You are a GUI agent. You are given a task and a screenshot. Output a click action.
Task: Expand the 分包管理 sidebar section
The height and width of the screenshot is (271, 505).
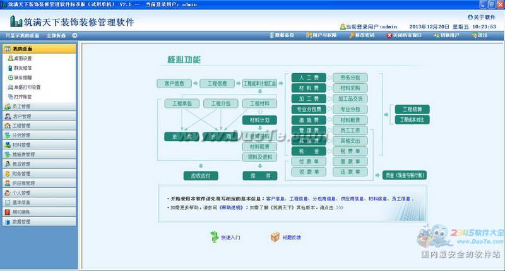pos(39,135)
